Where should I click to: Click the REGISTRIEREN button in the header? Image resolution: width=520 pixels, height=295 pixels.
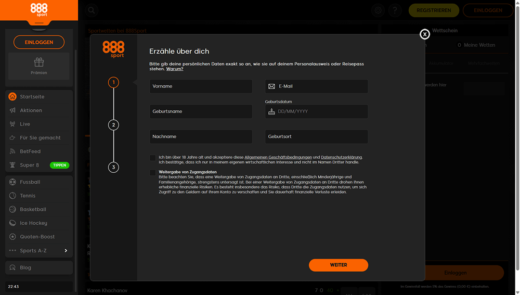tap(434, 10)
